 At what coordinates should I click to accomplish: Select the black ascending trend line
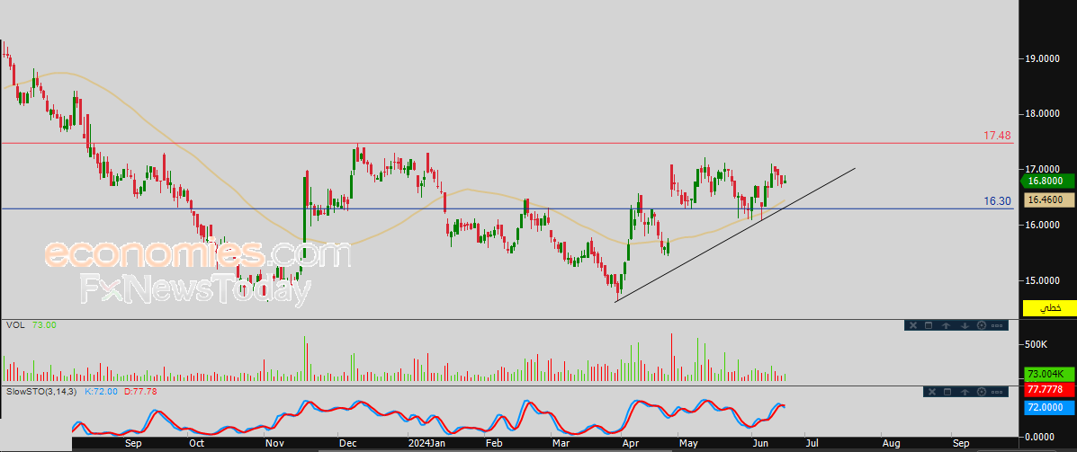[x=735, y=235]
